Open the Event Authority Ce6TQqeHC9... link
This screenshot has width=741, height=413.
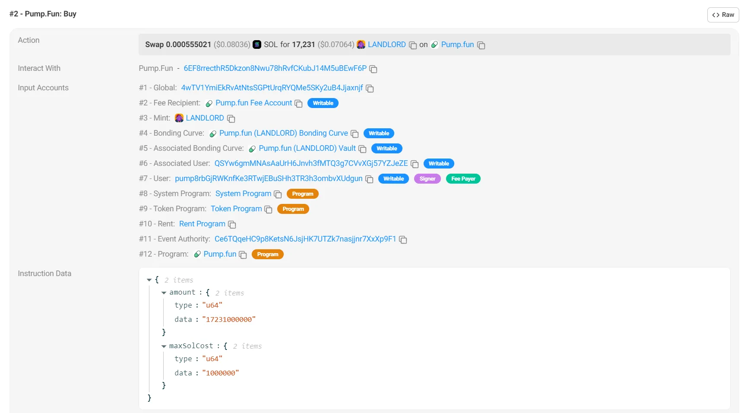click(x=305, y=239)
